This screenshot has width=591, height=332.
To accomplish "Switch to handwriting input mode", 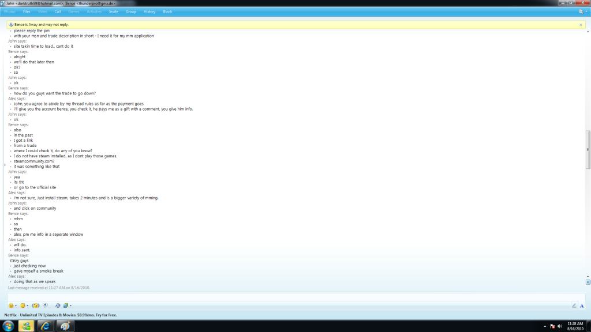I will click(x=574, y=305).
